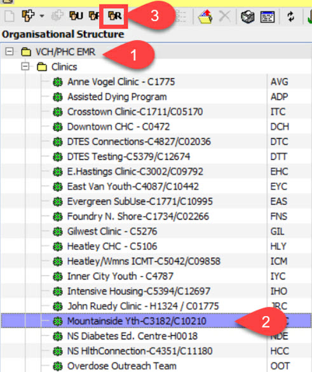Click the 'U' toolbar icon
The height and width of the screenshot is (372, 312).
click(76, 16)
